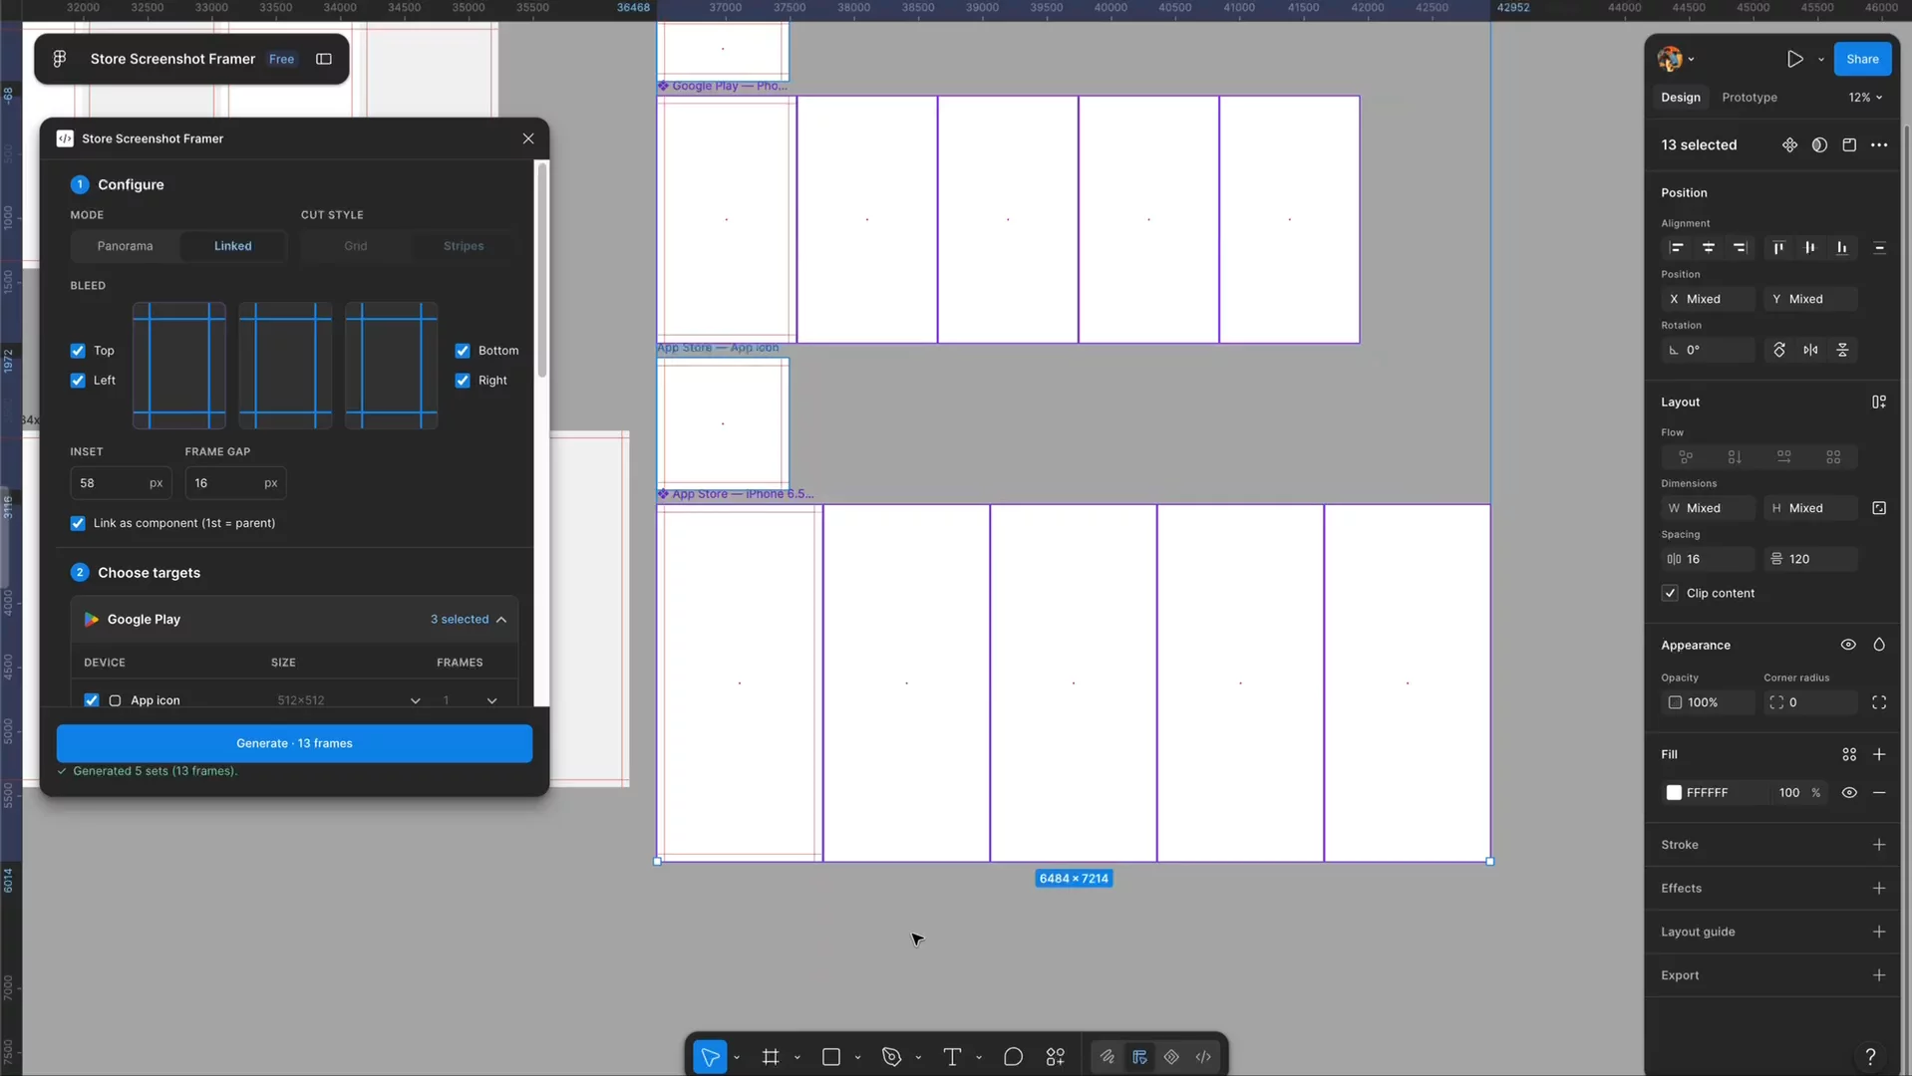Toggle Appearance visibility eye icon
Screen dimensions: 1912x1076
pyautogui.click(x=1848, y=645)
